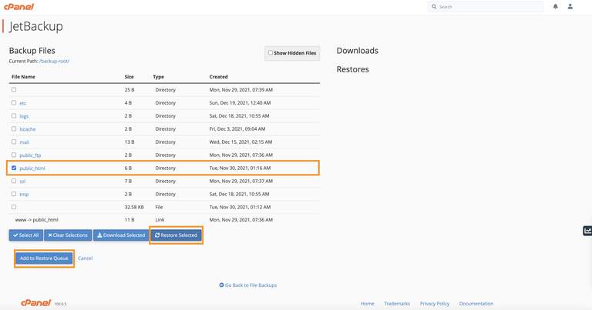Screen dimensions: 592x310
Task: Open the lscache directory link
Action: (28, 128)
